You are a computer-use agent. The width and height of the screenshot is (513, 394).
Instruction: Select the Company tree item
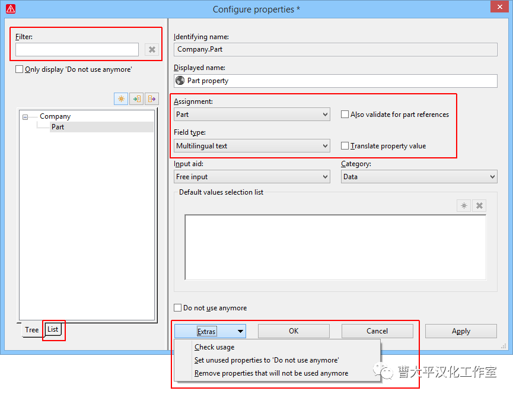tap(55, 116)
